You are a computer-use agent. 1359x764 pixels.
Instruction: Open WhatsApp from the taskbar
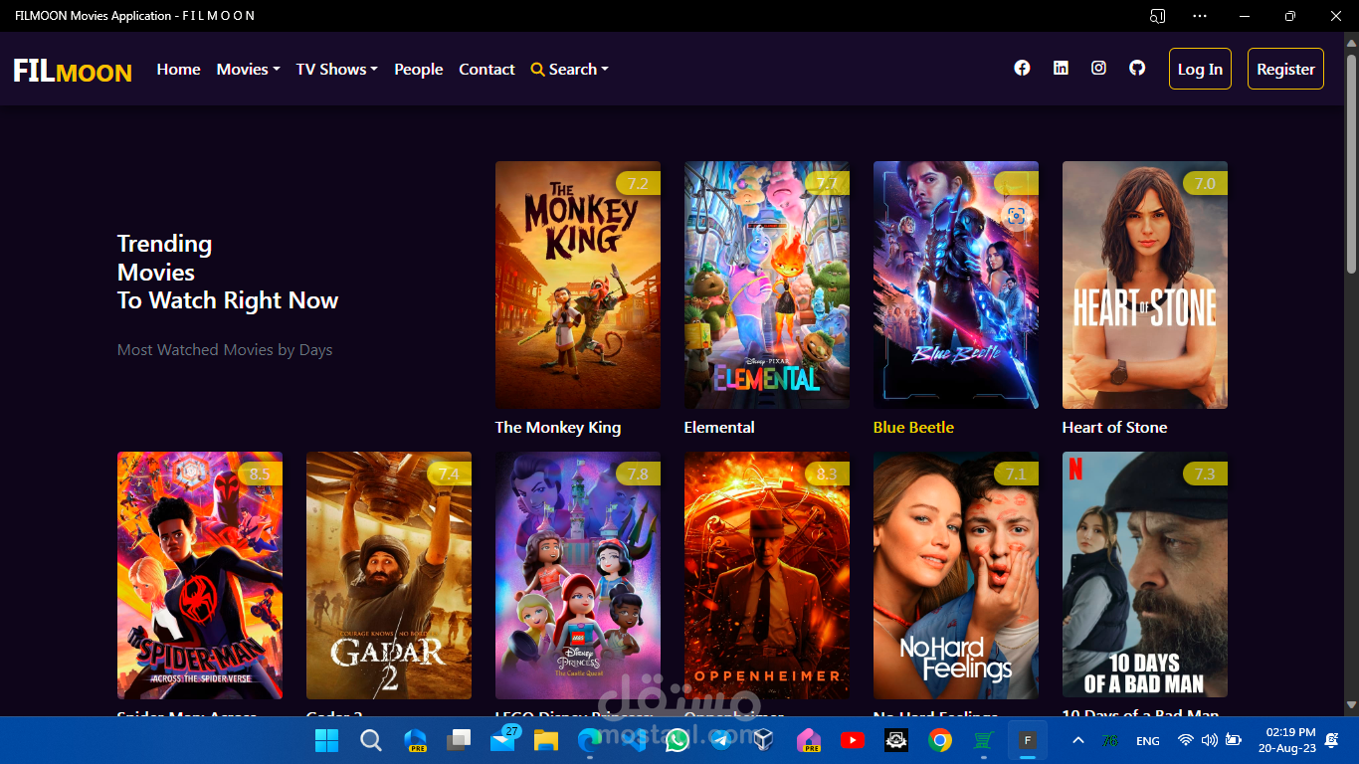point(678,740)
